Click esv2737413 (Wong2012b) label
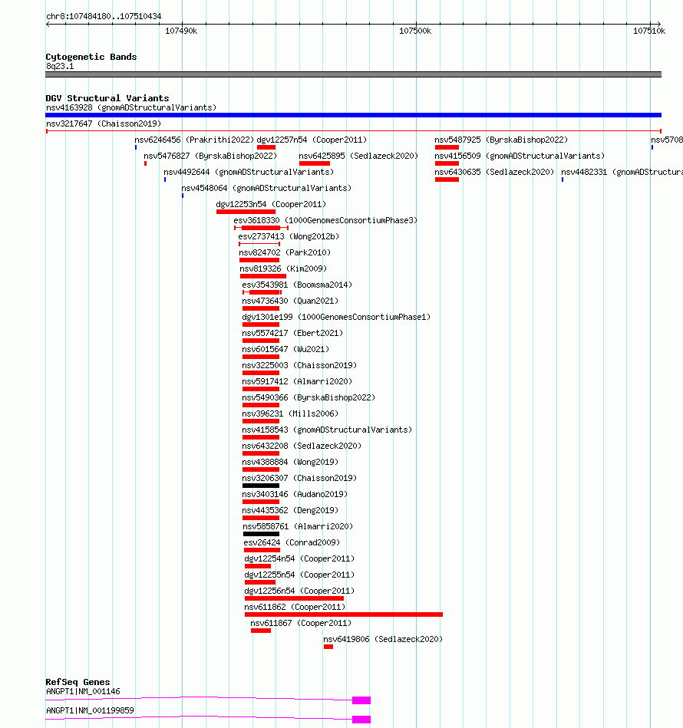 pos(289,237)
